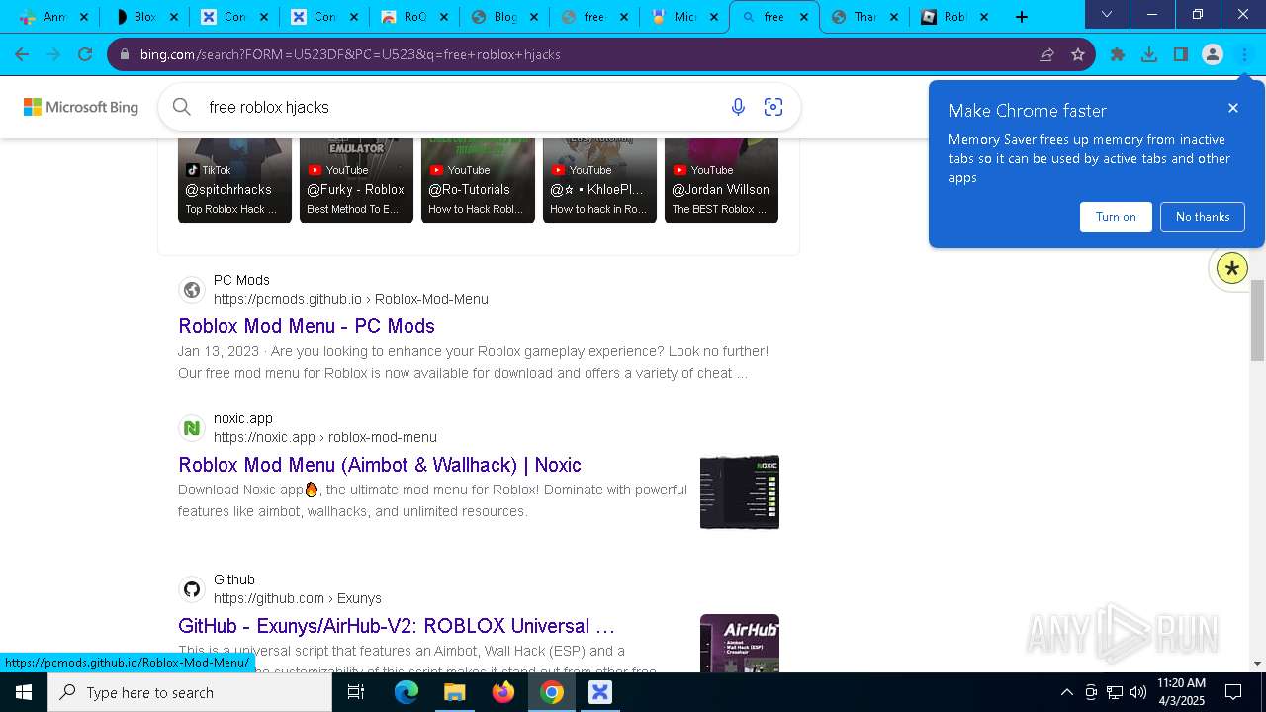
Task: Click the yellow asterisk floating button
Action: pyautogui.click(x=1231, y=268)
